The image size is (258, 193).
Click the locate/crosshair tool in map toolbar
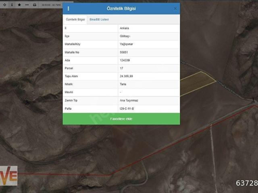coord(4,5)
